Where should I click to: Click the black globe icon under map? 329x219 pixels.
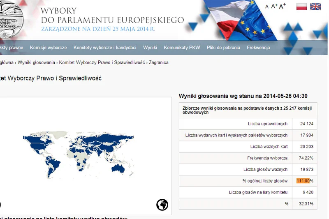pyautogui.click(x=162, y=205)
